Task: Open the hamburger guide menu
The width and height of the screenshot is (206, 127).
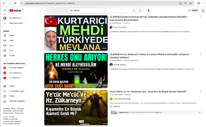Action: 5,11
